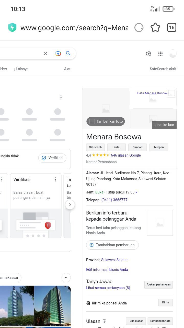Expand opening hours dropdown arrow

tap(136, 192)
